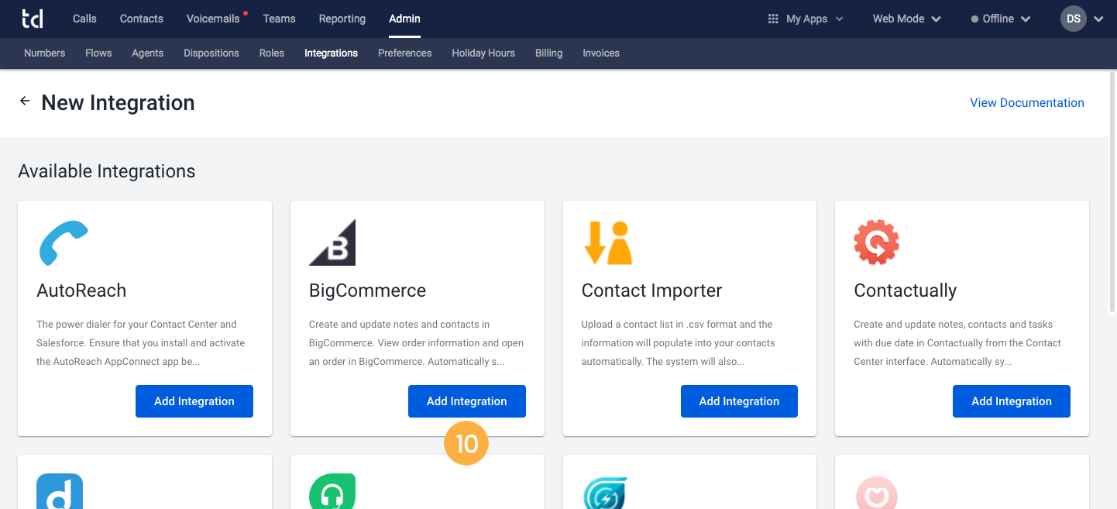Viewport: 1117px width, 509px height.
Task: Add the Contact Importer integration
Action: [739, 401]
